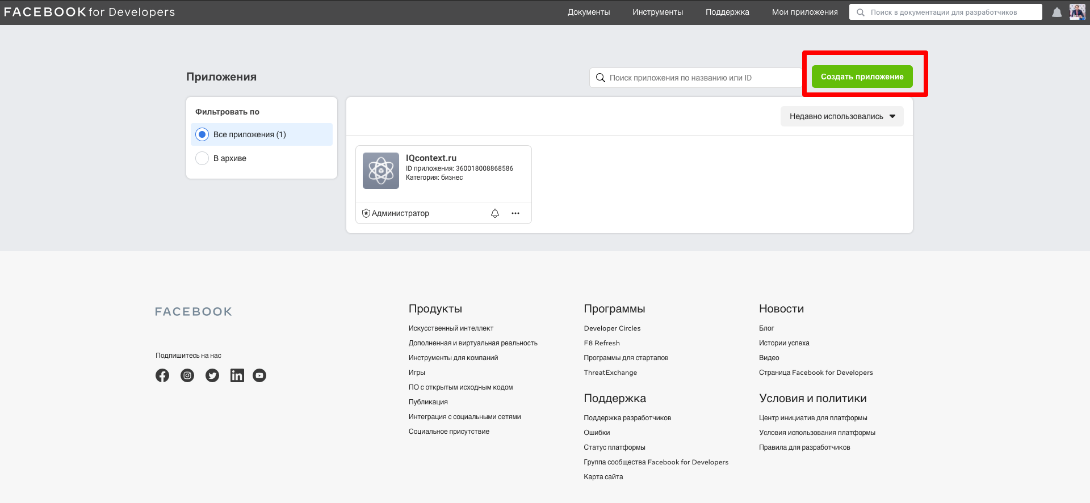The width and height of the screenshot is (1090, 503).
Task: Open the 'Ошибки' footer link
Action: pos(597,433)
